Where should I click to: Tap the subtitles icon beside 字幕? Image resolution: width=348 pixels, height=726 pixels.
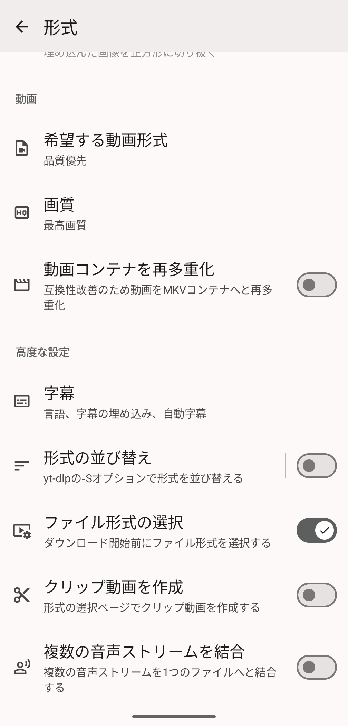tap(22, 401)
